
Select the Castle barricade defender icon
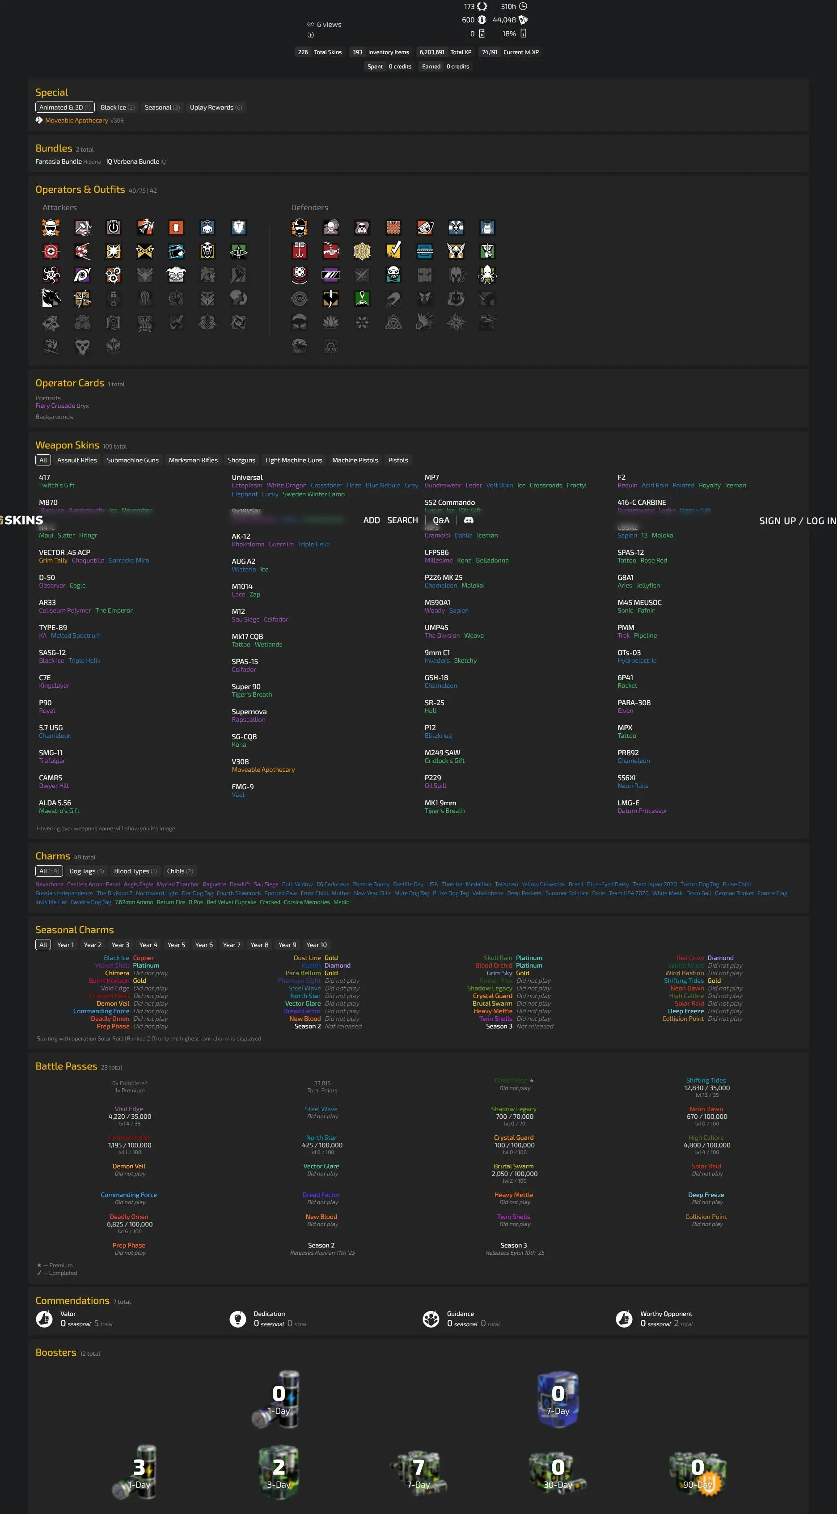coord(393,228)
